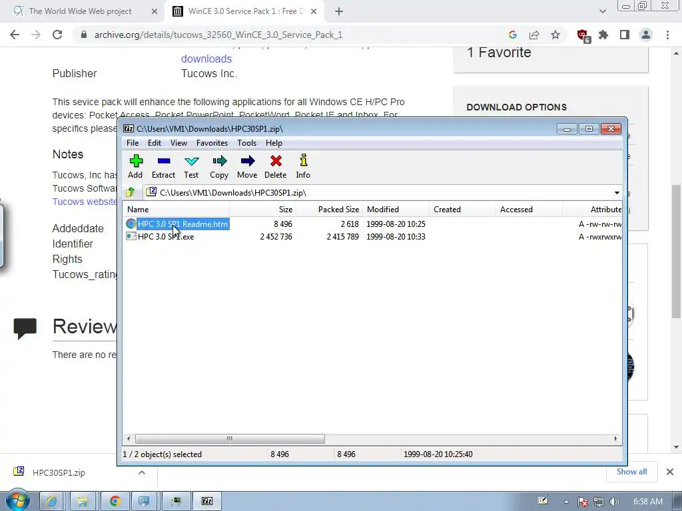Screen dimensions: 682x511
Task: Click the network tray icon
Action: pos(599,502)
